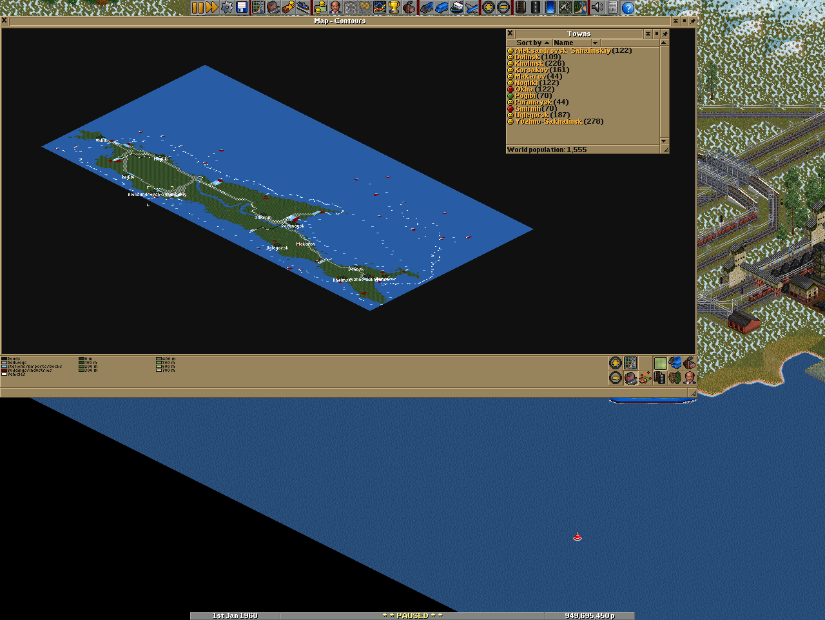The image size is (825, 620).
Task: Open the road construction toolbar icon
Action: (535, 8)
